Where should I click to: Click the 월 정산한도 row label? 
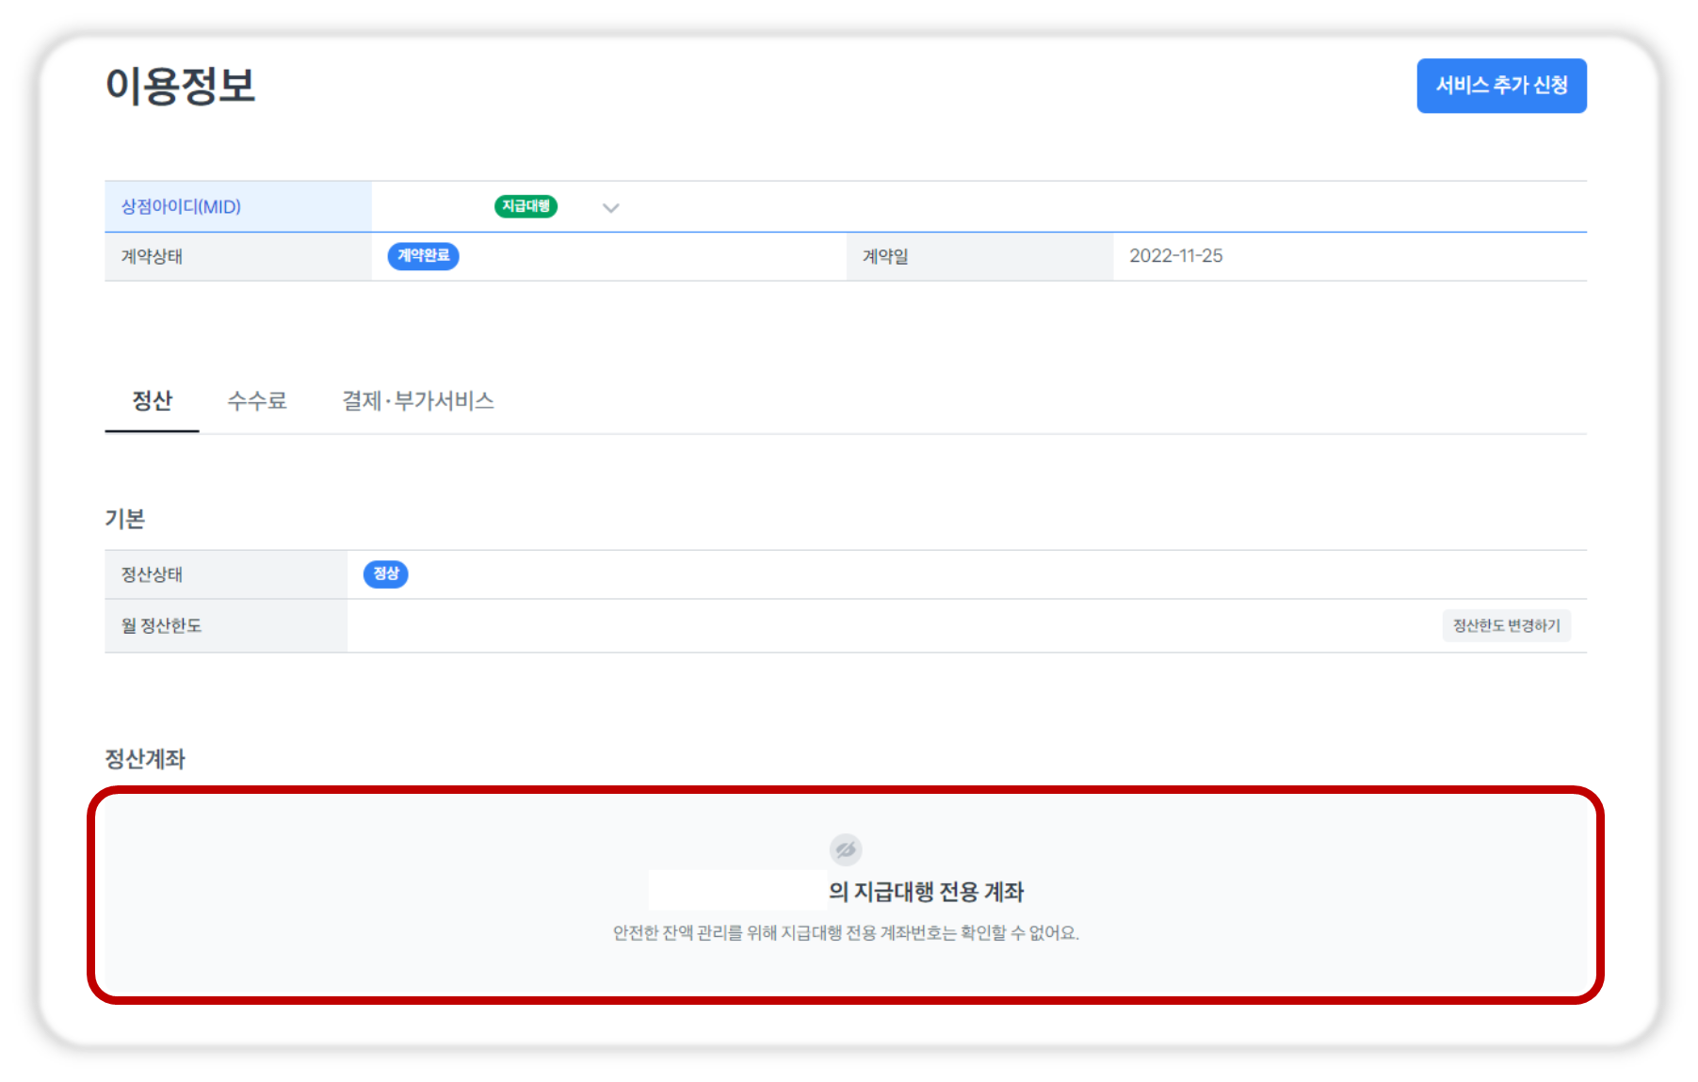pyautogui.click(x=161, y=626)
